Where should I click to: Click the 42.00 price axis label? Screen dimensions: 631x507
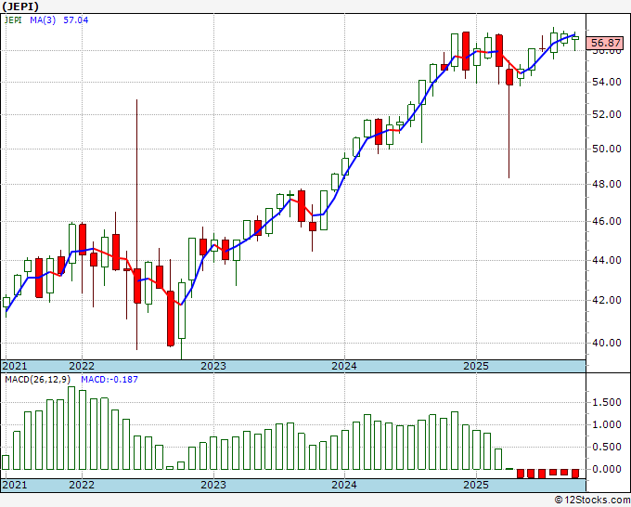607,301
